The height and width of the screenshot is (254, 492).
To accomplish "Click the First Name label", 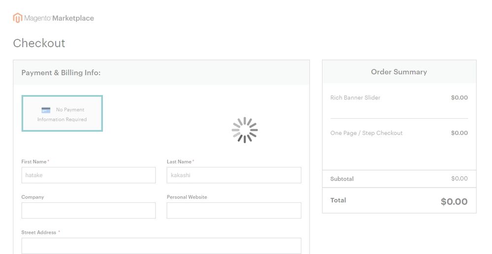I will [34, 161].
